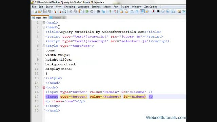Undo the last edit with green arrow
This screenshot has height=122, width=217.
pyautogui.click(x=87, y=11)
